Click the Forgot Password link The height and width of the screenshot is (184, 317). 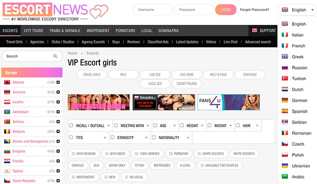tap(255, 10)
